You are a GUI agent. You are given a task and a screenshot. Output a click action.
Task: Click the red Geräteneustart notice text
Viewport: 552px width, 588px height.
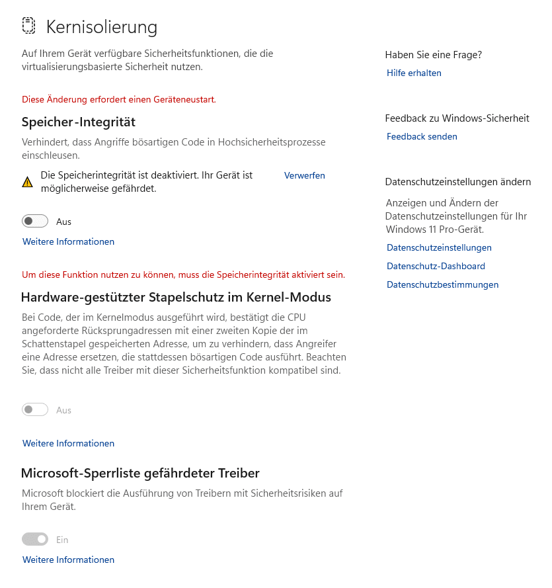119,99
